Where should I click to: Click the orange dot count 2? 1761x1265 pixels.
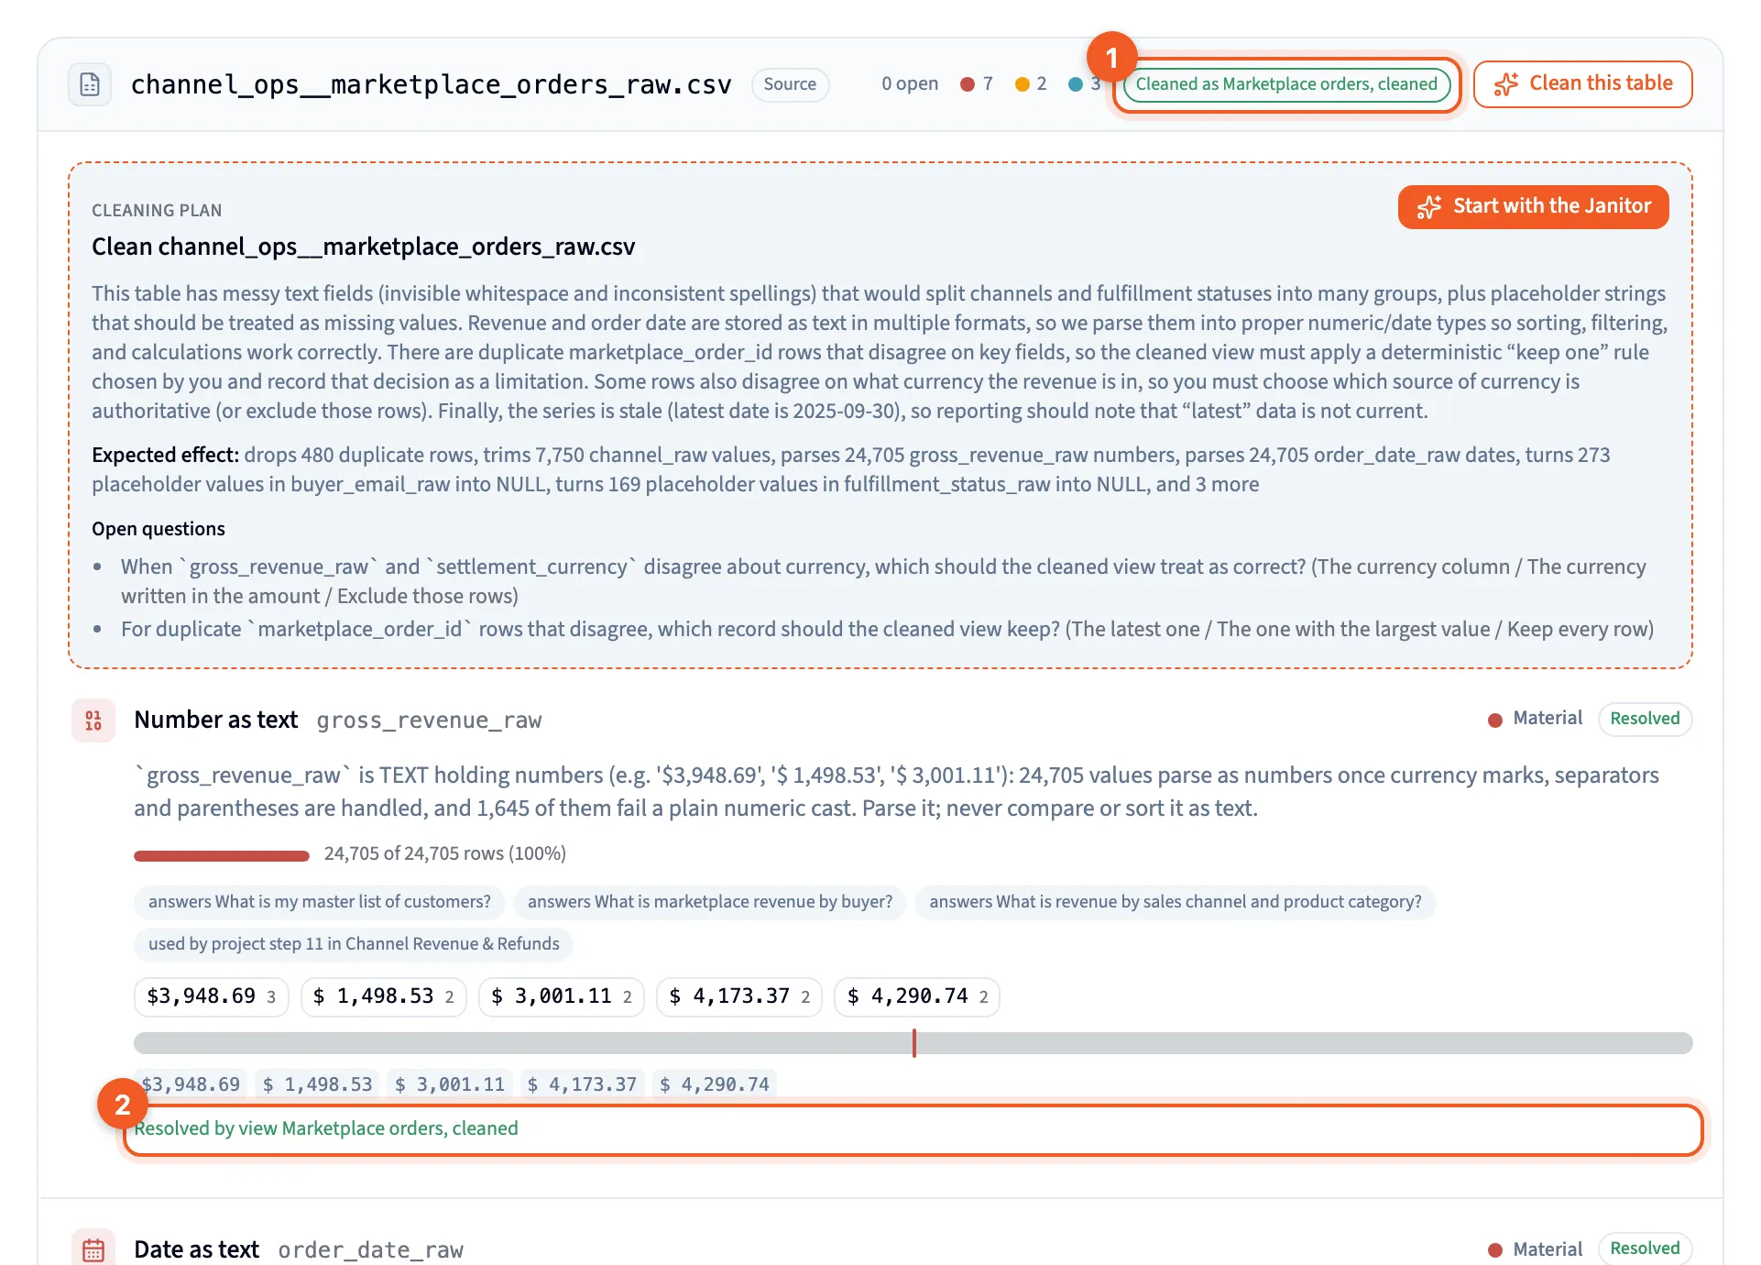[1031, 84]
